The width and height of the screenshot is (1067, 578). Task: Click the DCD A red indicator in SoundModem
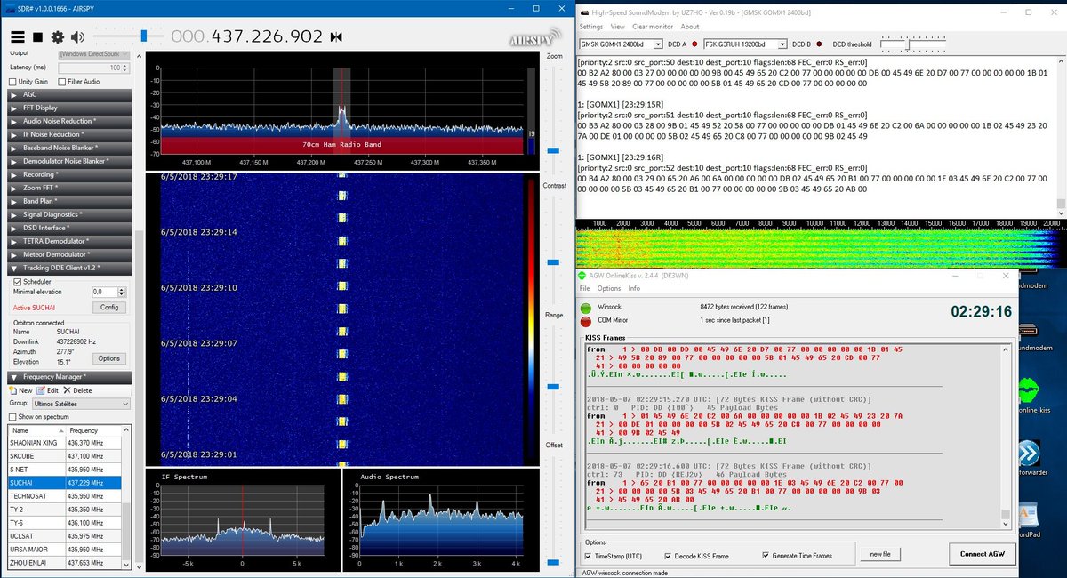(x=694, y=44)
